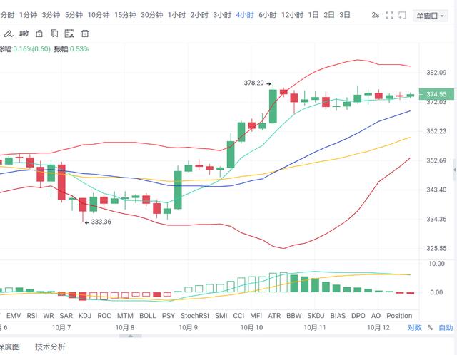
Task: Open the 技术分析 tab
Action: point(50,347)
